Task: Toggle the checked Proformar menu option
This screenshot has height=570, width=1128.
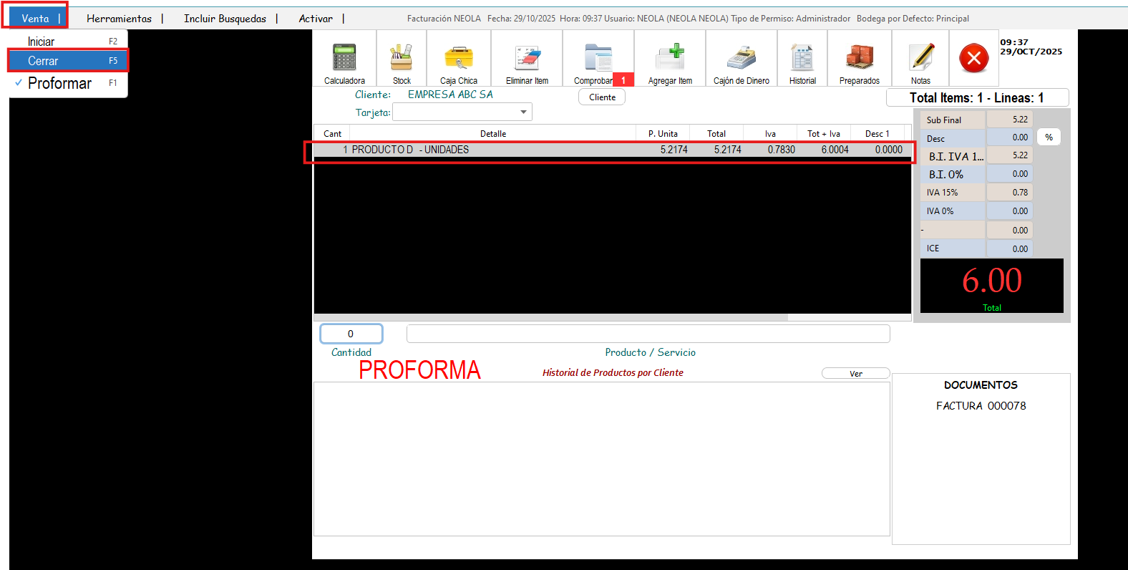Action: (x=60, y=84)
